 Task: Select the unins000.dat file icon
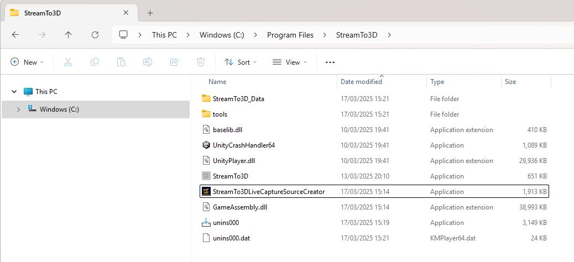[x=206, y=238]
